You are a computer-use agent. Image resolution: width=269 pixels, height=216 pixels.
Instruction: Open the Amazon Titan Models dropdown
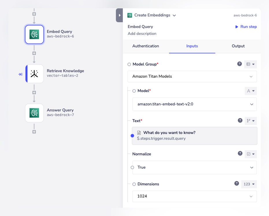192,77
